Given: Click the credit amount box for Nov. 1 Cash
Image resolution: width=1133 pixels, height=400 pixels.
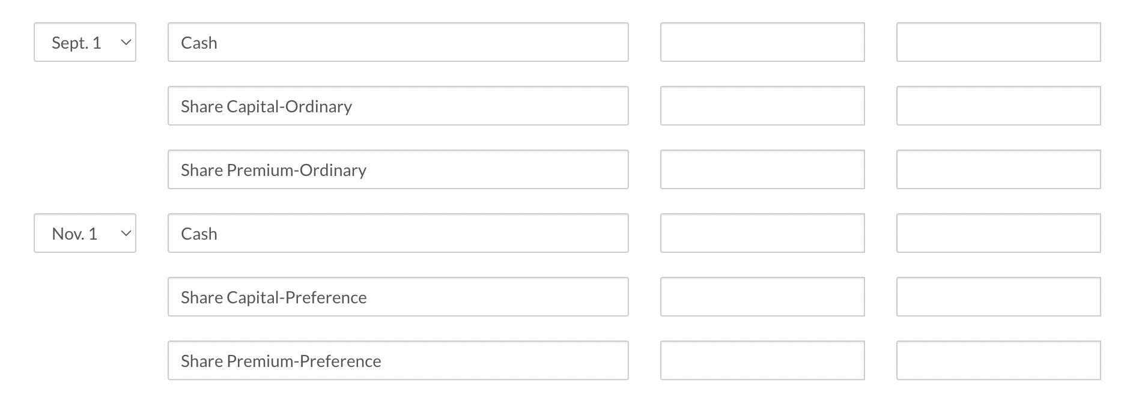Looking at the screenshot, I should click(x=998, y=233).
